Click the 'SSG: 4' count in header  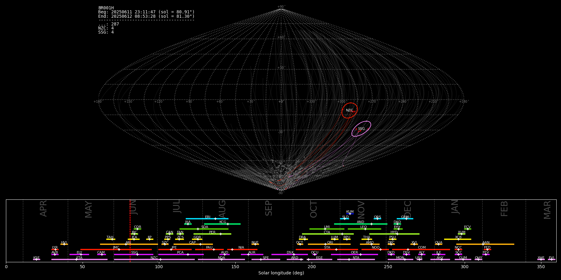click(106, 32)
